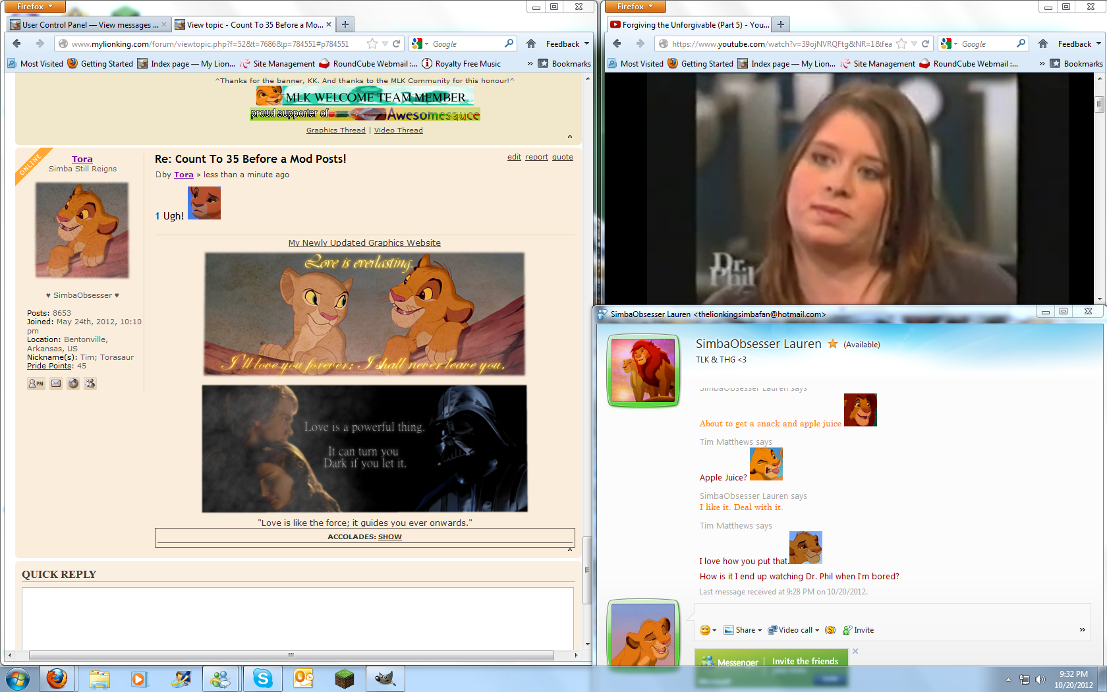Click the quote link on Tora's post

click(x=562, y=158)
